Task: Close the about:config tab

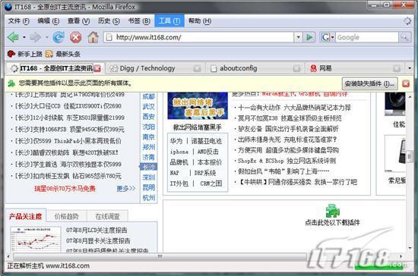Action: 296,68
